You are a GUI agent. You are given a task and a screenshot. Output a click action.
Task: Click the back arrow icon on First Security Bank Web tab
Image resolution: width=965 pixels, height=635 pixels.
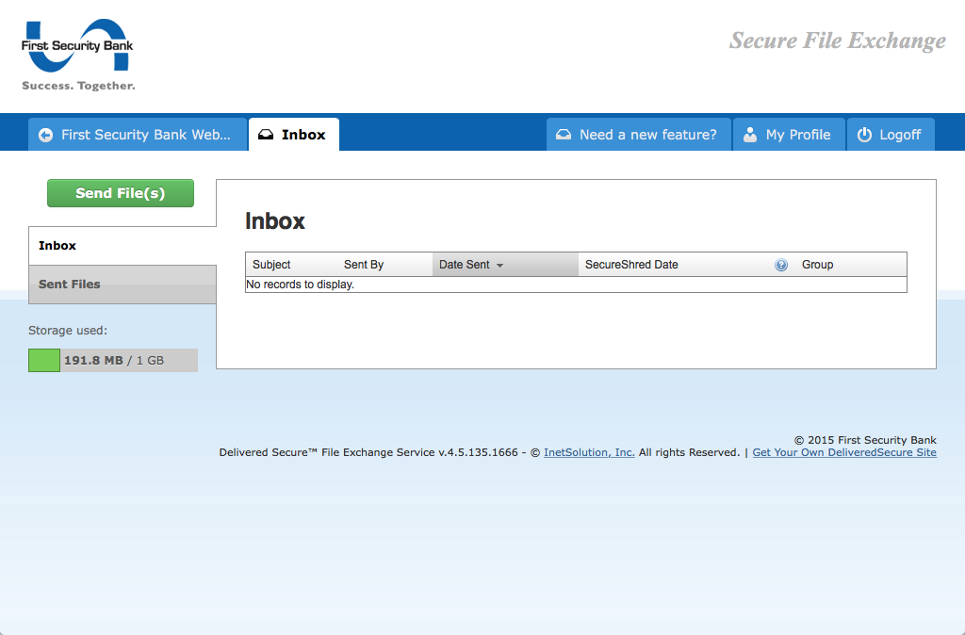[x=45, y=134]
